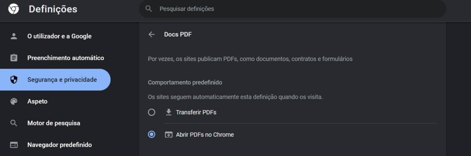
Task: Open Preenchimento automático settings
Action: (55, 58)
